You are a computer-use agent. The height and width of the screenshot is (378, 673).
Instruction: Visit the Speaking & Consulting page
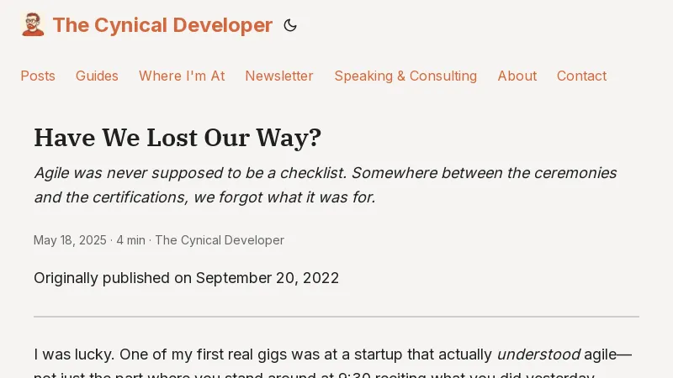[x=405, y=76]
